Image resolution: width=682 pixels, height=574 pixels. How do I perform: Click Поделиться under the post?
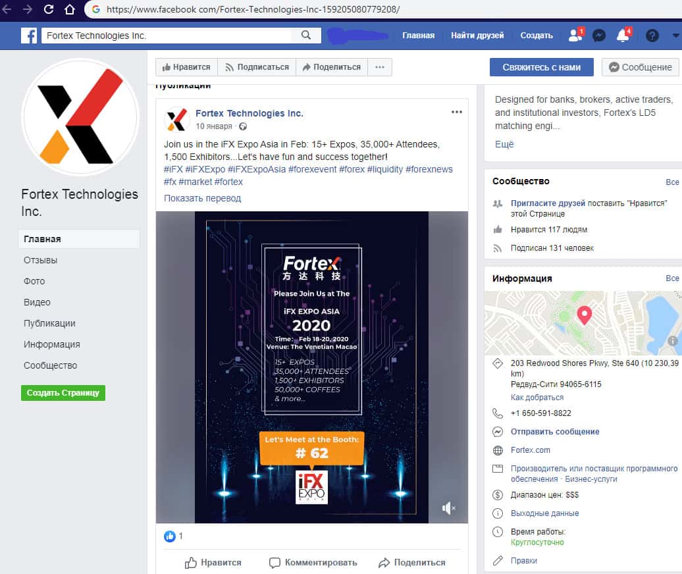tap(412, 563)
